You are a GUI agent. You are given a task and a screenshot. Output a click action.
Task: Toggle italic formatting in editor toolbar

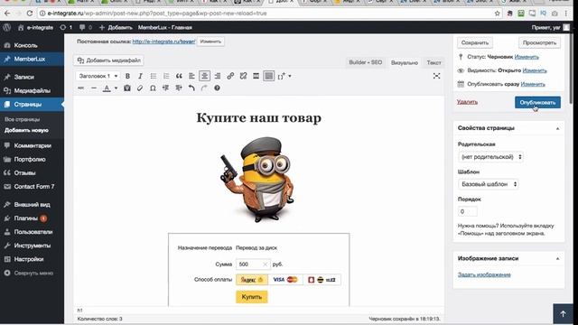(x=140, y=76)
